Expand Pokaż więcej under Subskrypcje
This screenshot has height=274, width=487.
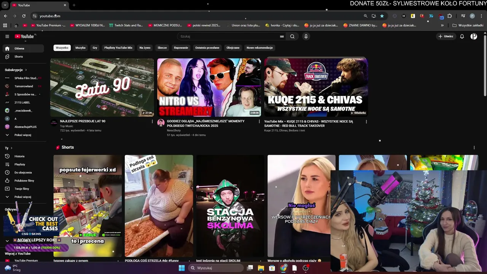pos(23,135)
